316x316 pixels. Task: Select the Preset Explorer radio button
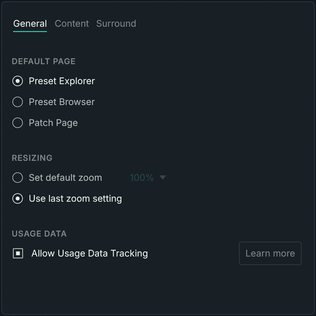tap(18, 81)
